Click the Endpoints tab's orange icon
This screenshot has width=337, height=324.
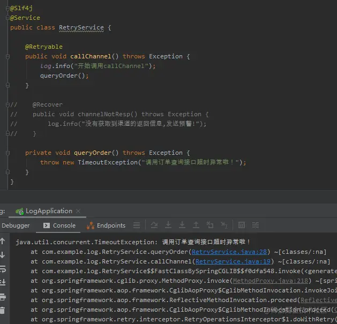(x=91, y=225)
